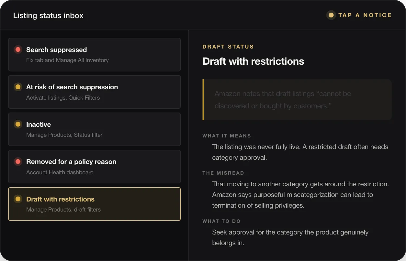406x261 pixels.
Task: Select the Removed for a policy reason notice
Action: point(94,167)
